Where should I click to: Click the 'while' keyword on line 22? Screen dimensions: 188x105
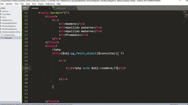56,53
